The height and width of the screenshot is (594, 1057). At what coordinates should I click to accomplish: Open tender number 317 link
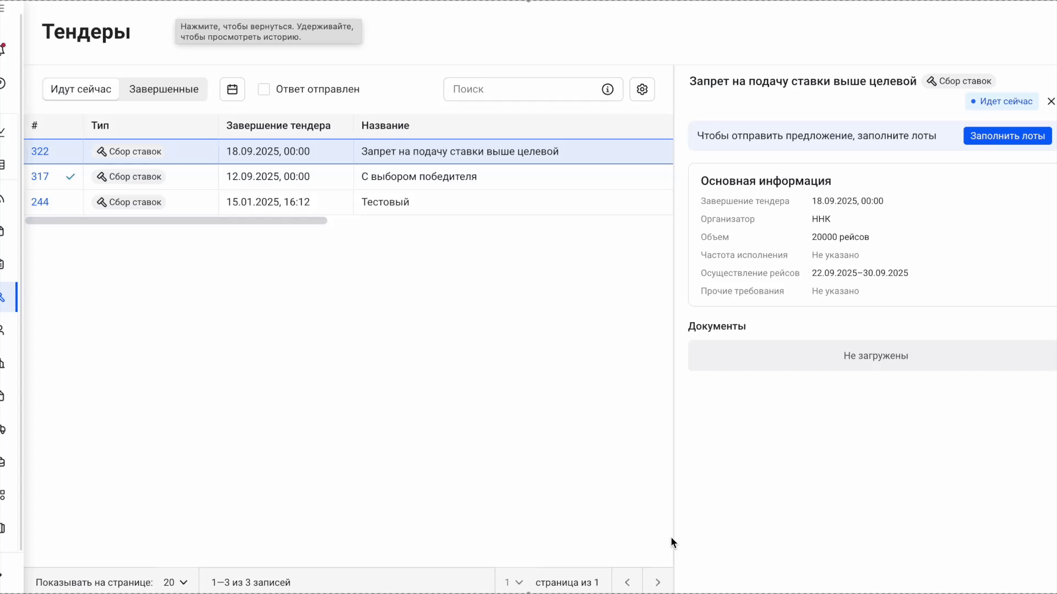40,177
